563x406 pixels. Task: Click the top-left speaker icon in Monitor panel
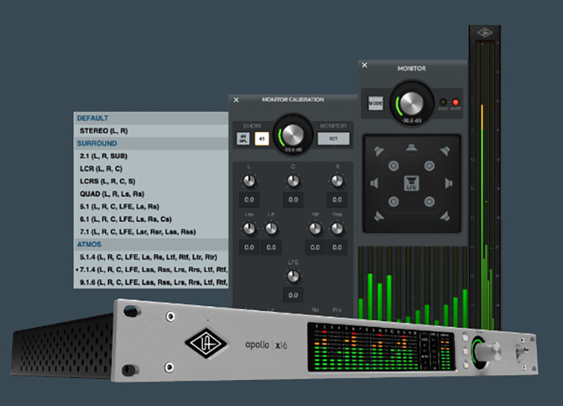pyautogui.click(x=379, y=151)
